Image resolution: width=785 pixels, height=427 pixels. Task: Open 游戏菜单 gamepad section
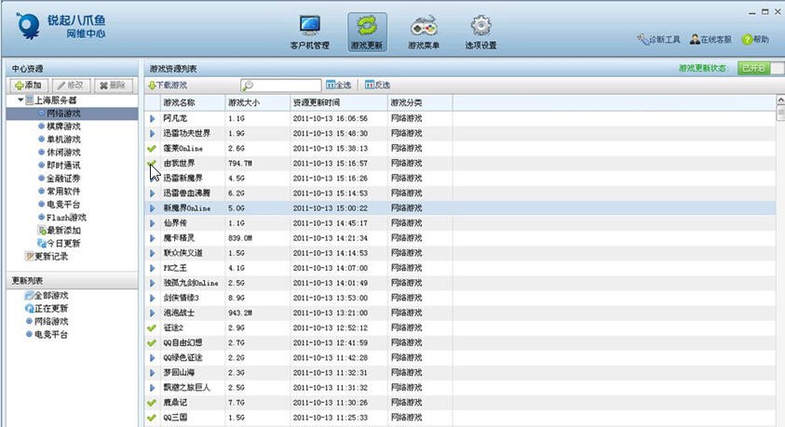click(x=424, y=32)
